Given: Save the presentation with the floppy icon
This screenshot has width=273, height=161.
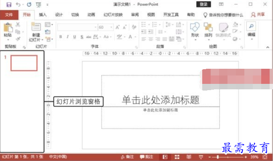Looking at the screenshot, I should pyautogui.click(x=9, y=5).
